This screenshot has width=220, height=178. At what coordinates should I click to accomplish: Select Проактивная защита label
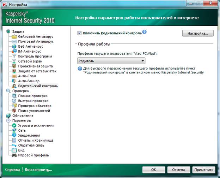pyautogui.click(x=35, y=66)
